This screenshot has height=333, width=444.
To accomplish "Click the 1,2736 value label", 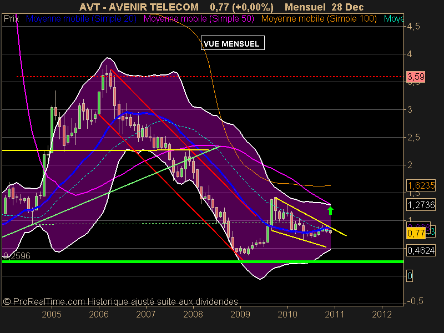I will click(421, 204).
